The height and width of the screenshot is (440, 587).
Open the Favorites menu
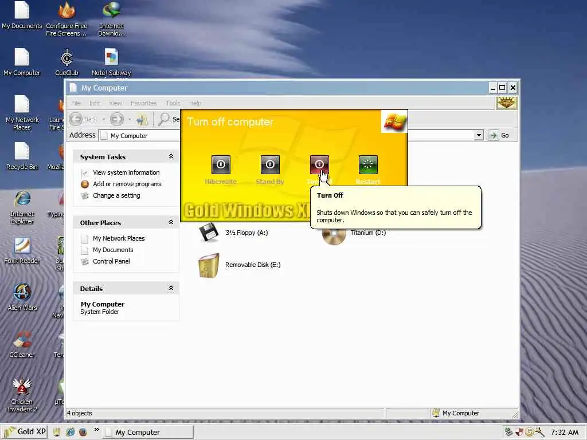[x=144, y=103]
